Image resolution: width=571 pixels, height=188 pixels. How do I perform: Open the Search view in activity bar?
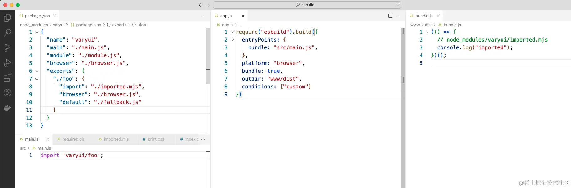[x=8, y=33]
